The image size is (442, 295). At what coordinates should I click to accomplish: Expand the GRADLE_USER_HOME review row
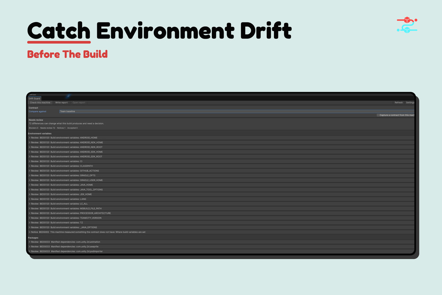click(x=221, y=180)
